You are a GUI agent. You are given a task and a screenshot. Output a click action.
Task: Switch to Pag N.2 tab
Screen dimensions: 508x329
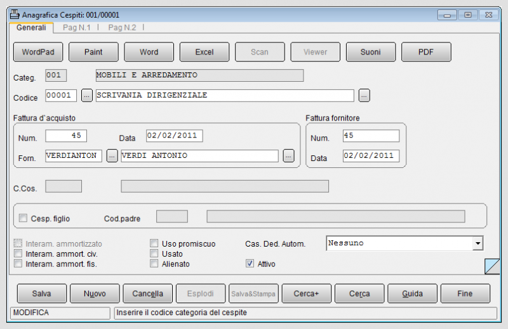pos(122,27)
